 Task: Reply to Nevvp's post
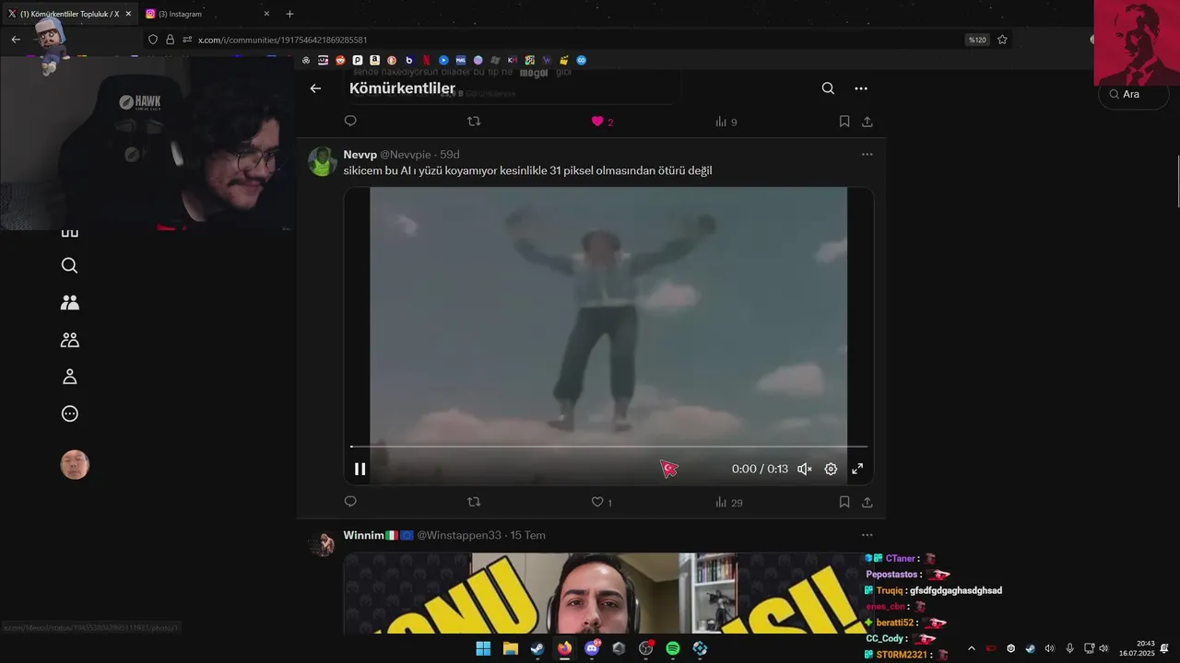click(350, 502)
